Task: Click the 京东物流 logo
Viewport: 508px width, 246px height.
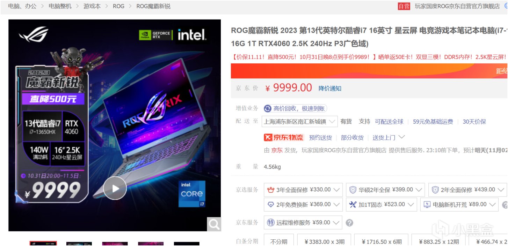Action: point(284,138)
